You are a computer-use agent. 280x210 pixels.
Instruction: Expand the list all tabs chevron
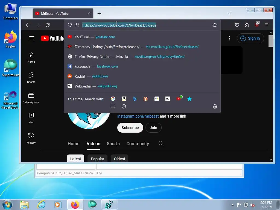click(229, 13)
